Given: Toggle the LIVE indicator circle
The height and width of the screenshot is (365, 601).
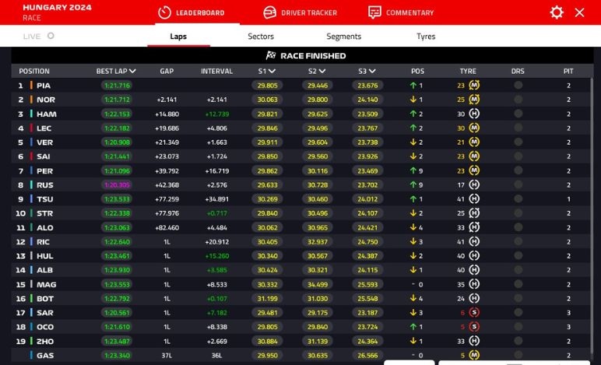Looking at the screenshot, I should click(x=51, y=36).
